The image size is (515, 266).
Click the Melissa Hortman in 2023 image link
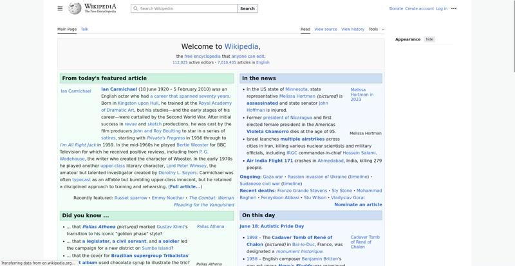coord(362,94)
